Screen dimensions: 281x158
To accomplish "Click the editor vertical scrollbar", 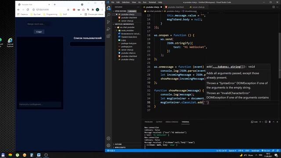I will (280, 56).
